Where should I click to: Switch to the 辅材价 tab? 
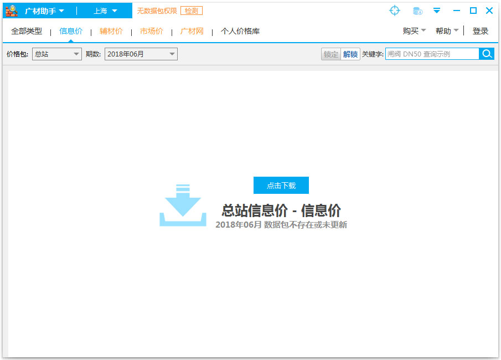[x=111, y=31]
